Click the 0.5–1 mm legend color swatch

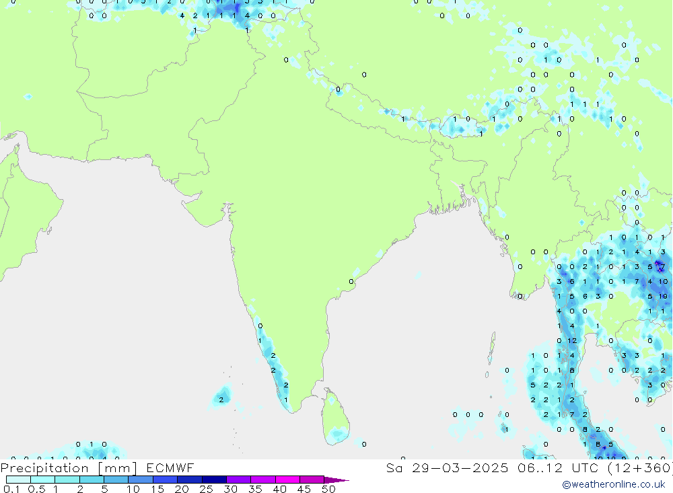(x=43, y=480)
